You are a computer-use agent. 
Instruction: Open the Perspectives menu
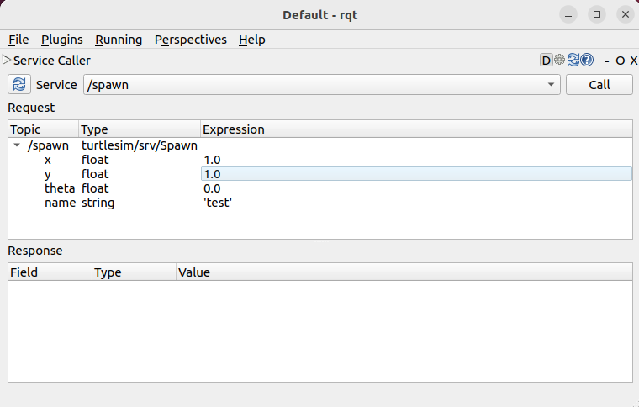pos(190,40)
